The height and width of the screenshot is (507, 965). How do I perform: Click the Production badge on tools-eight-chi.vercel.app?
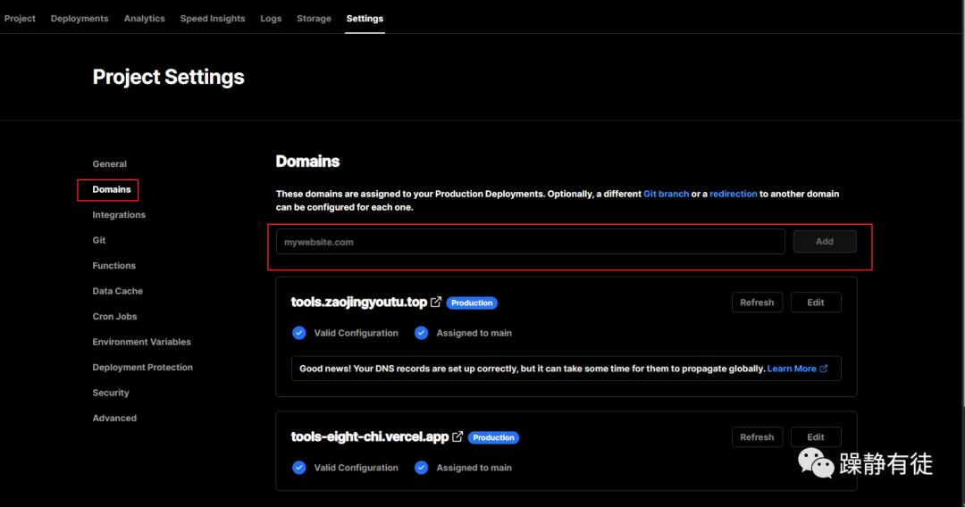(x=493, y=437)
